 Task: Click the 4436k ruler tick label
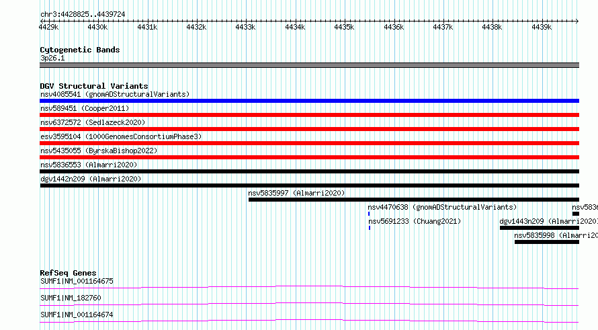point(394,27)
